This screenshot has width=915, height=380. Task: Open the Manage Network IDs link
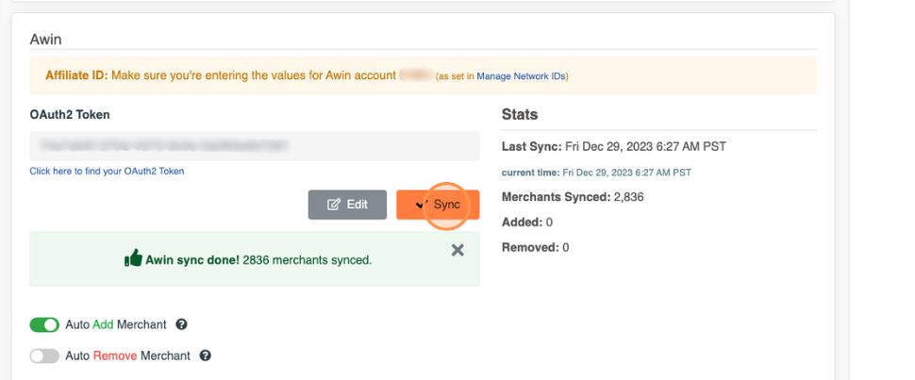tap(522, 75)
